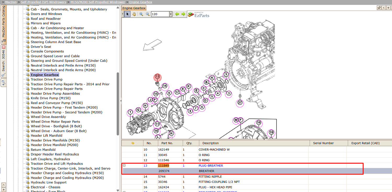This screenshot has height=192, width=392.
Task: Click the catalog tree vertical scrollbar
Action: 118,104
